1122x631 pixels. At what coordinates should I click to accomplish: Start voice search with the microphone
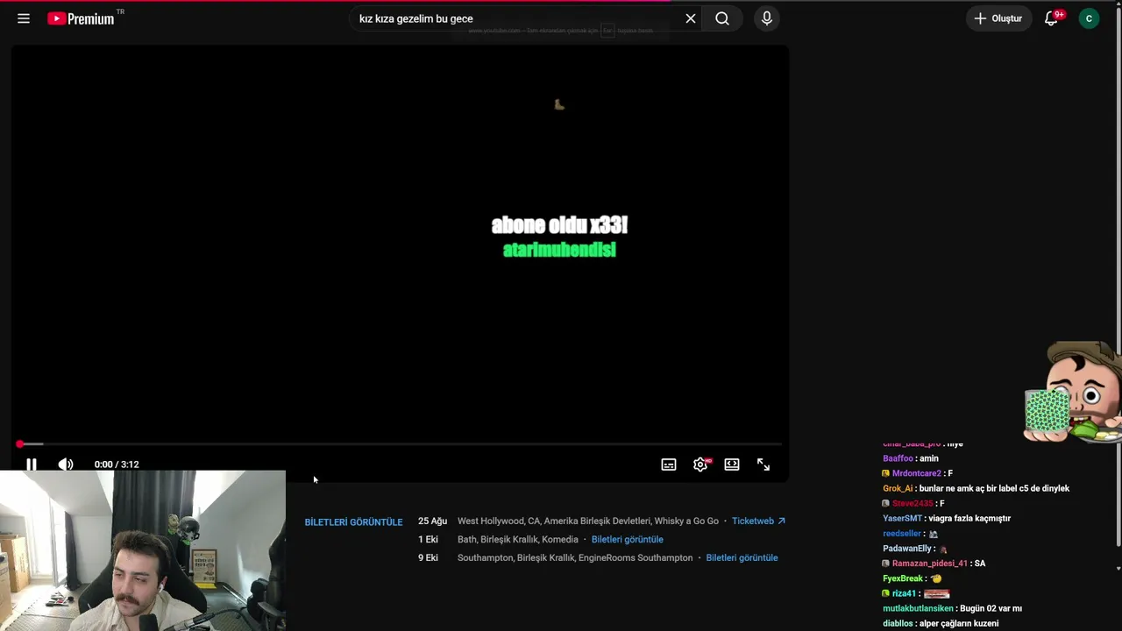point(767,18)
